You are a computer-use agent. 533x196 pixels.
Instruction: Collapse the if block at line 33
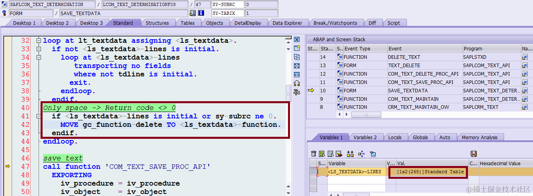[x=39, y=49]
